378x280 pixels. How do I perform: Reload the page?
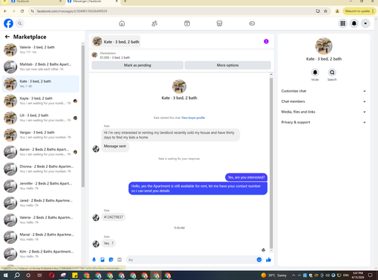tap(22, 11)
